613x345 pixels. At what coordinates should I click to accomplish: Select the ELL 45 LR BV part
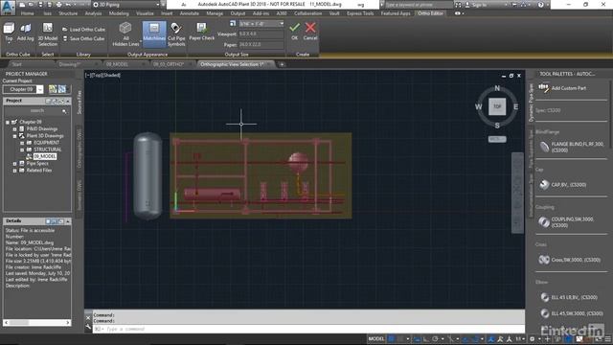point(568,298)
